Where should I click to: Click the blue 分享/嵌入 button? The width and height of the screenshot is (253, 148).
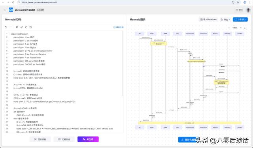240,19
